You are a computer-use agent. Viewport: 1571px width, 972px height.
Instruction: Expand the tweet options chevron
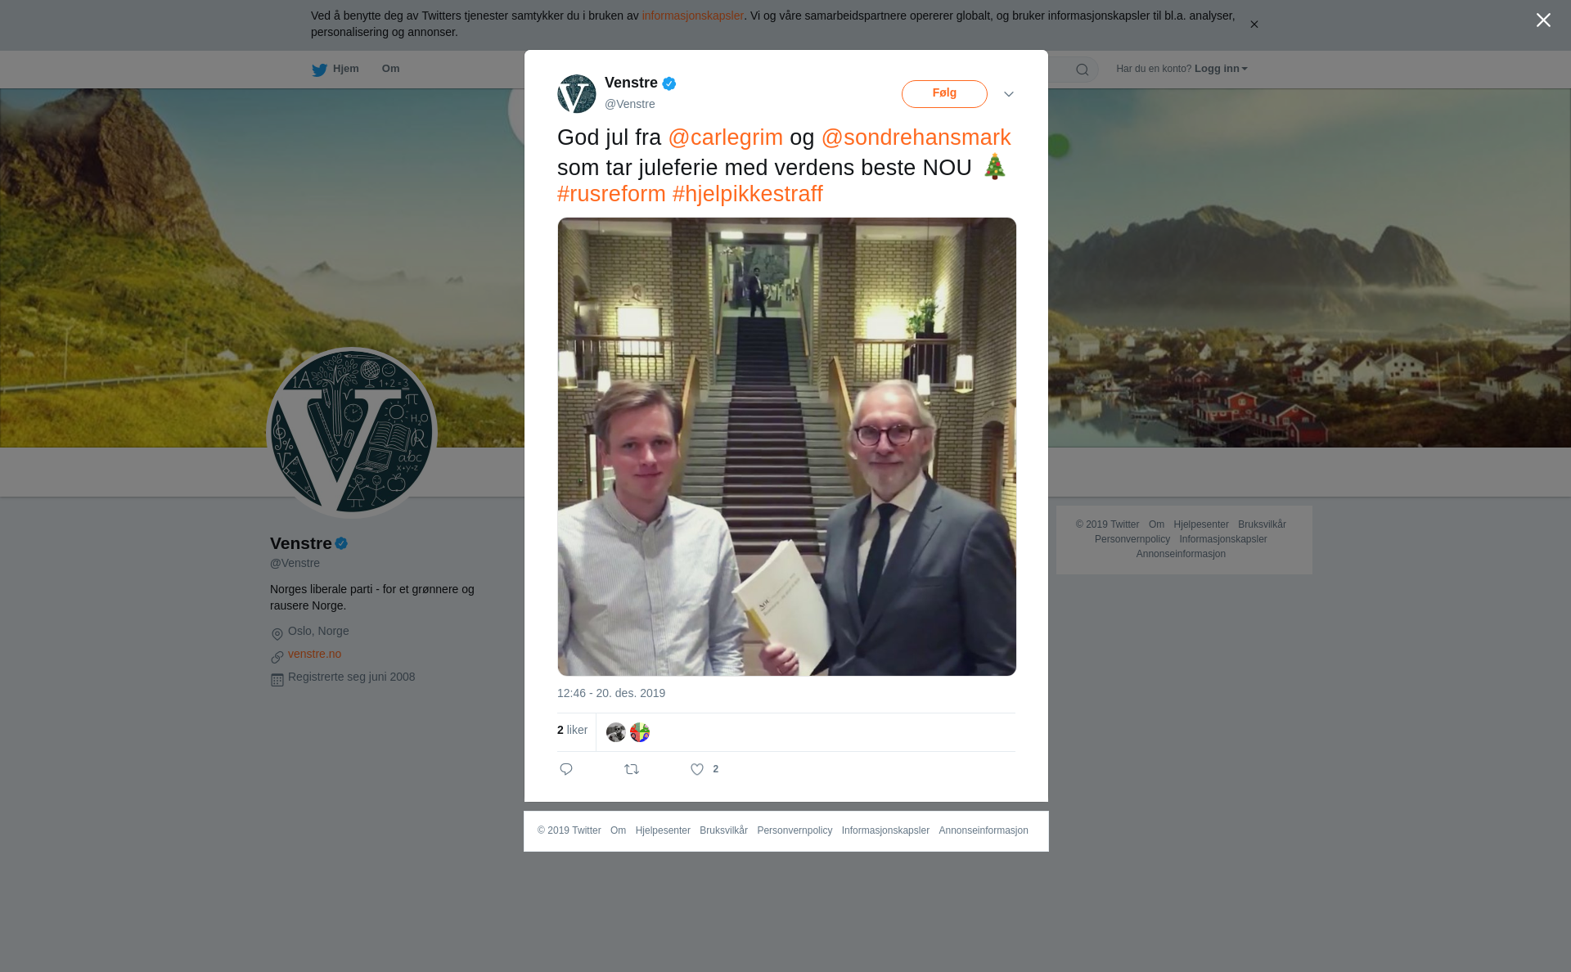(x=1009, y=94)
